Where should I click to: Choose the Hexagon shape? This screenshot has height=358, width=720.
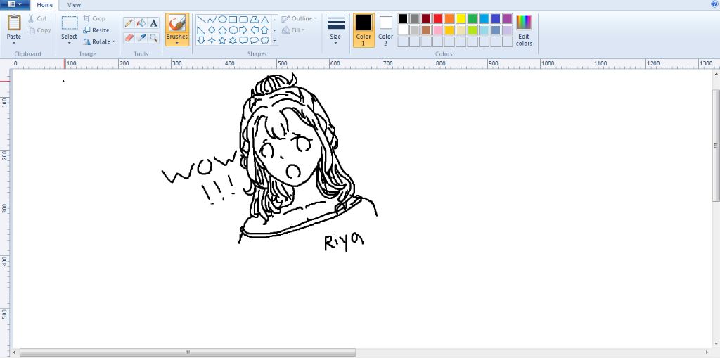point(233,30)
